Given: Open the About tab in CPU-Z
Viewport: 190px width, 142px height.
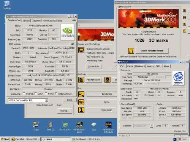Looking at the screenshot, I should click(x=166, y=66).
